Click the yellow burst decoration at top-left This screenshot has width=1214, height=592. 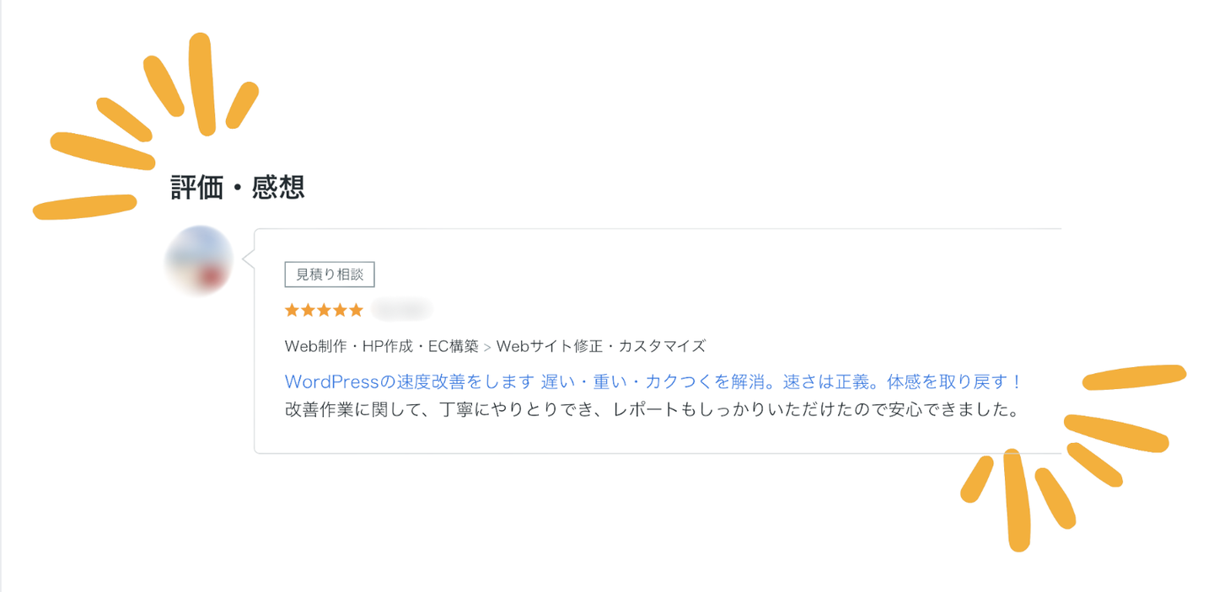coord(143,126)
